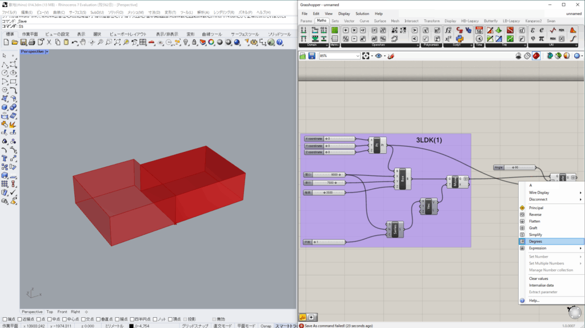
Task: Click the Grasshopper sketch brush icon
Action: [391, 56]
